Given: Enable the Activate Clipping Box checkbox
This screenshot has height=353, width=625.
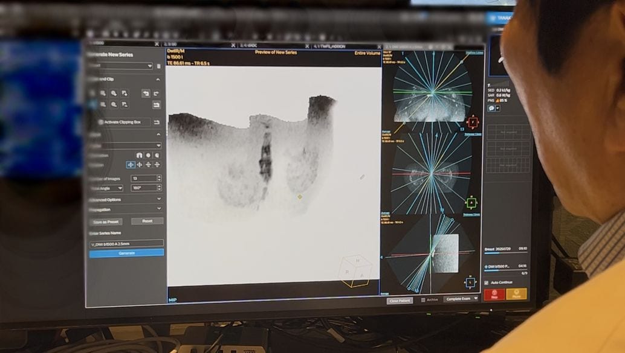Looking at the screenshot, I should coord(100,122).
